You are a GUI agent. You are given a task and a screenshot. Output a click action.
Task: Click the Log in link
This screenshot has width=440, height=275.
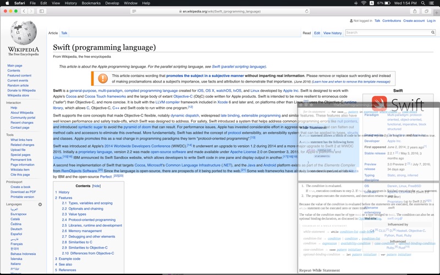click(x=431, y=21)
